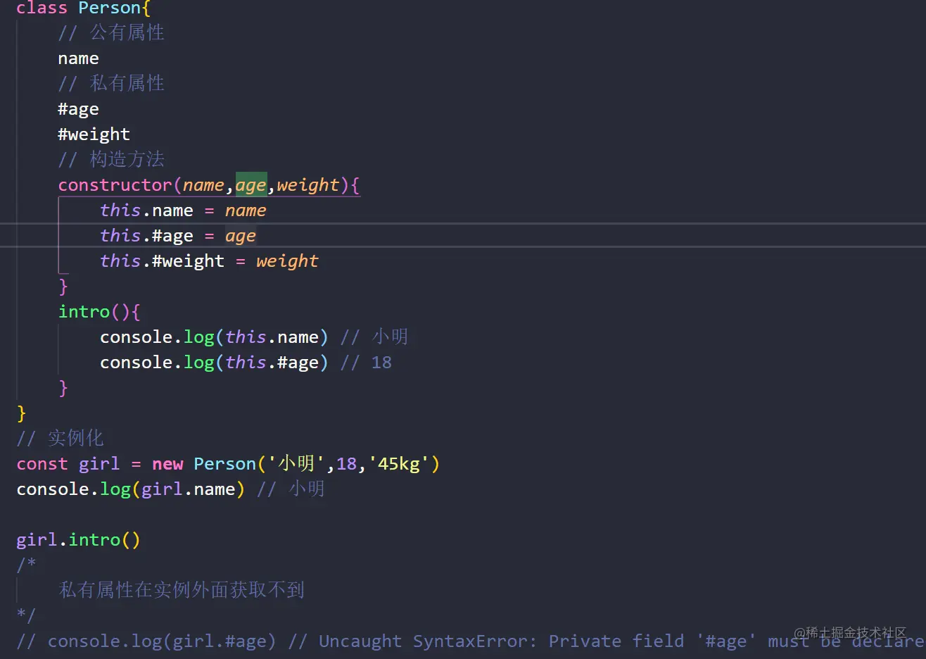The width and height of the screenshot is (926, 659).
Task: Click the commented 'console.log(girl.#age)' code
Action: click(162, 641)
